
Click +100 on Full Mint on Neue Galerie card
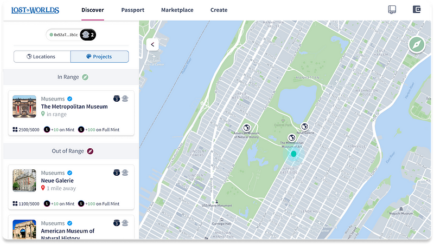pos(99,204)
